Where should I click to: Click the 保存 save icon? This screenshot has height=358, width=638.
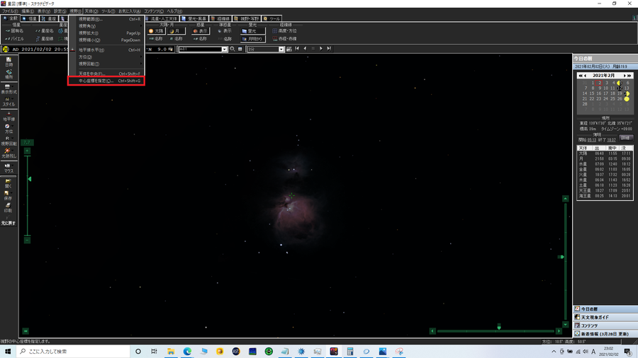click(9, 196)
